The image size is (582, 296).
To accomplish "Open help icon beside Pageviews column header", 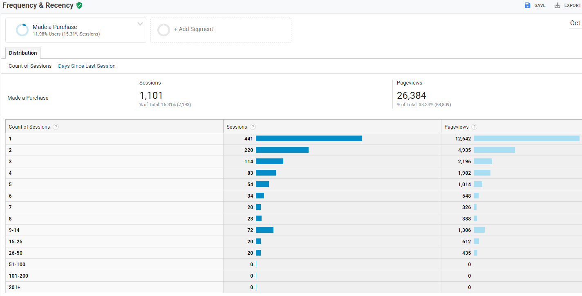I will (x=474, y=127).
